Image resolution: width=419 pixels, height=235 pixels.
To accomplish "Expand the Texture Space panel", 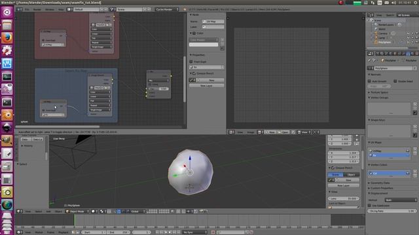I will pyautogui.click(x=378, y=92).
